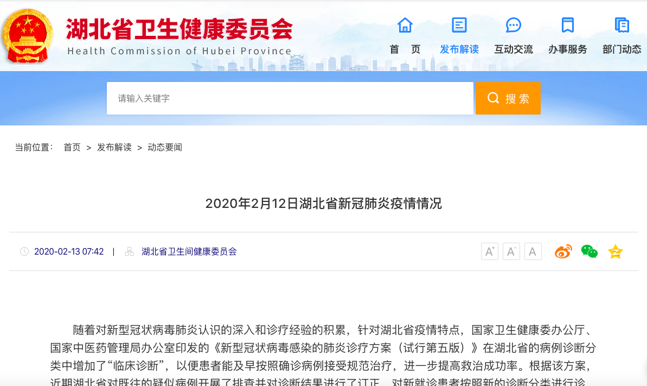Click the 湖北省卫生健康委员会 site title
Image resolution: width=647 pixels, height=386 pixels.
[x=179, y=29]
